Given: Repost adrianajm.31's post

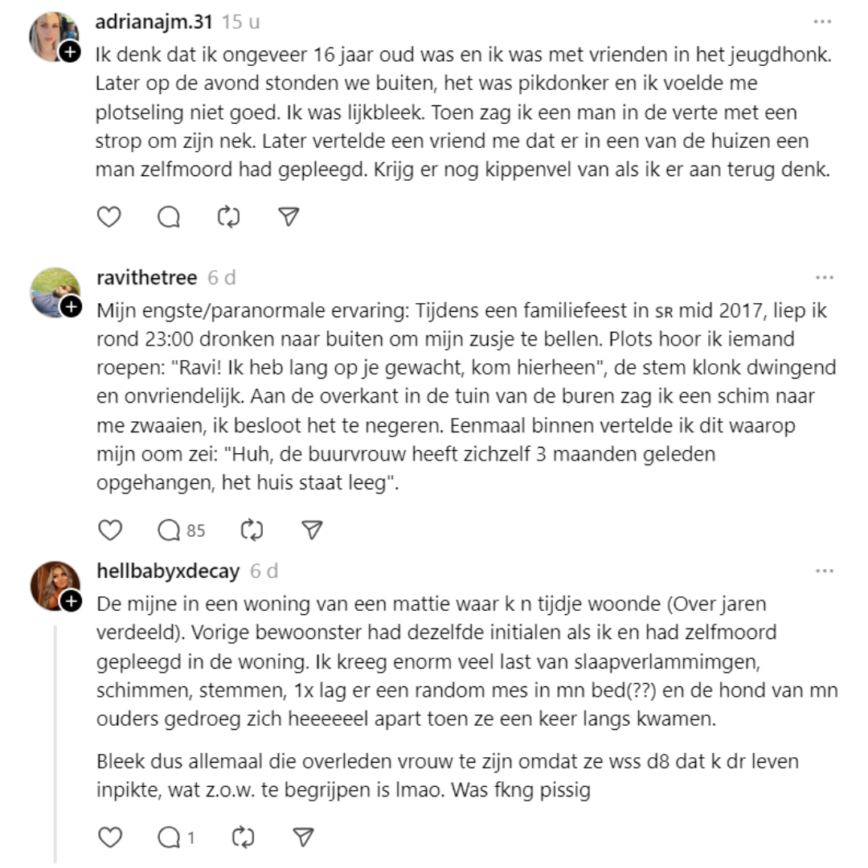Looking at the screenshot, I should point(229,217).
